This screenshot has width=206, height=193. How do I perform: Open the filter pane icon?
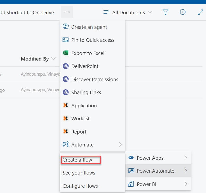(165, 12)
